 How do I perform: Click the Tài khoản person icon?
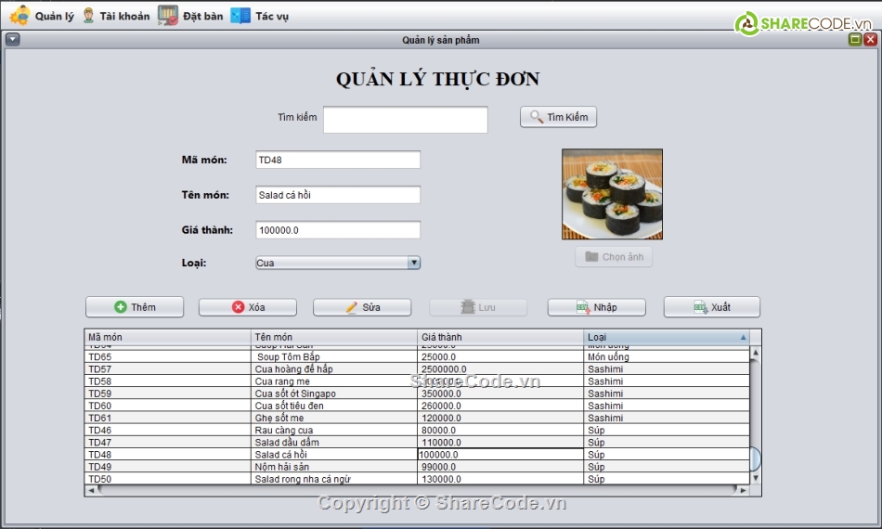[88, 16]
